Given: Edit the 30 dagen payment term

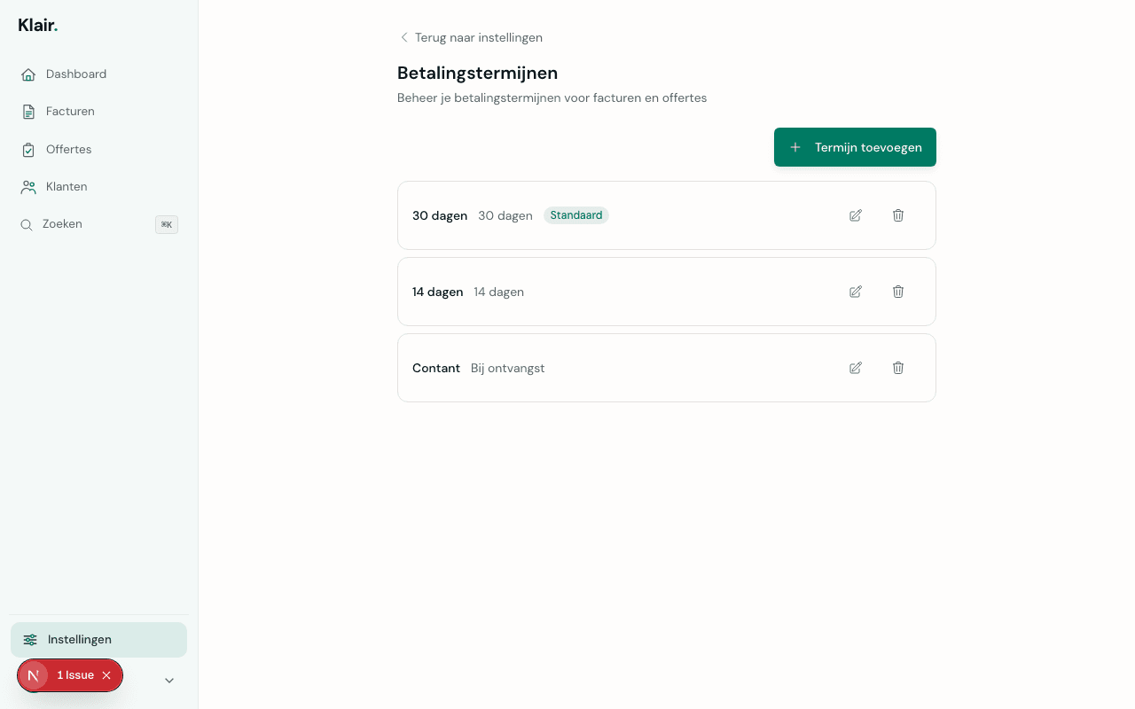Looking at the screenshot, I should click(x=855, y=215).
